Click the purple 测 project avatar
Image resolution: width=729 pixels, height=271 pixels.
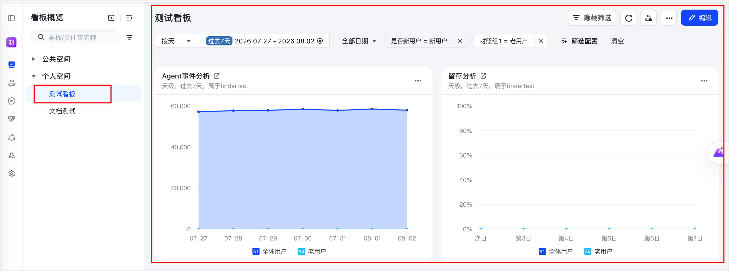click(x=11, y=42)
